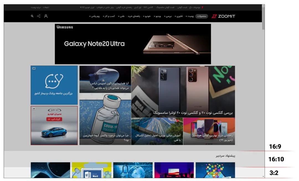This screenshot has height=181, width=299.
Task: Open the Galaxy Note 20 review article card
Action: pos(183,92)
